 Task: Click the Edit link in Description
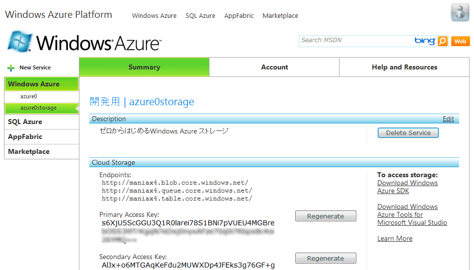[448, 119]
